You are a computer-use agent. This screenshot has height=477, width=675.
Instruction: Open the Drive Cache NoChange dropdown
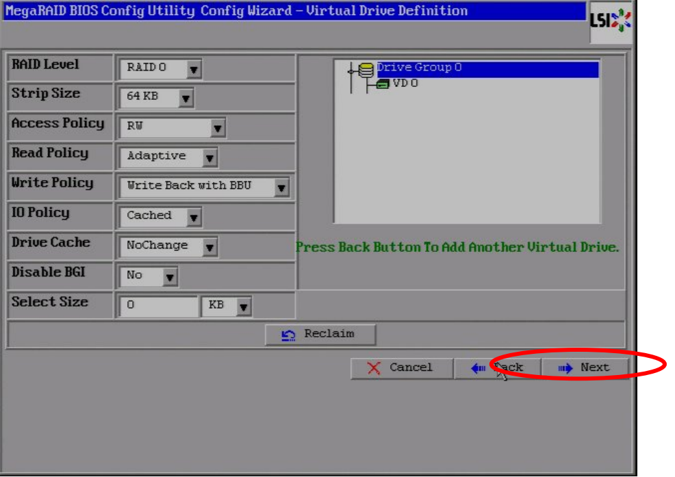click(x=209, y=246)
